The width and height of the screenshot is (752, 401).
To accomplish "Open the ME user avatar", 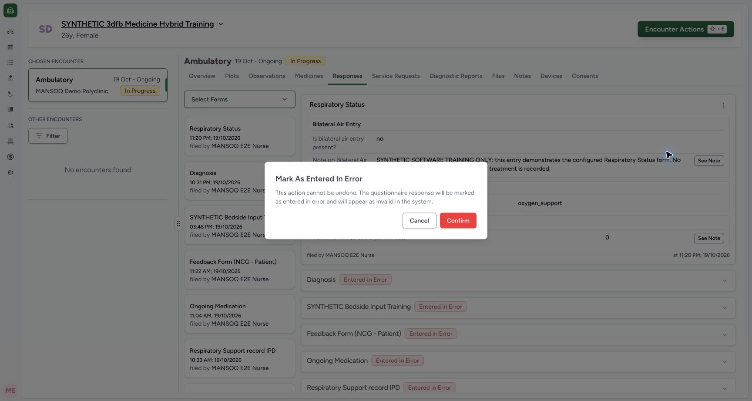I will tap(10, 391).
